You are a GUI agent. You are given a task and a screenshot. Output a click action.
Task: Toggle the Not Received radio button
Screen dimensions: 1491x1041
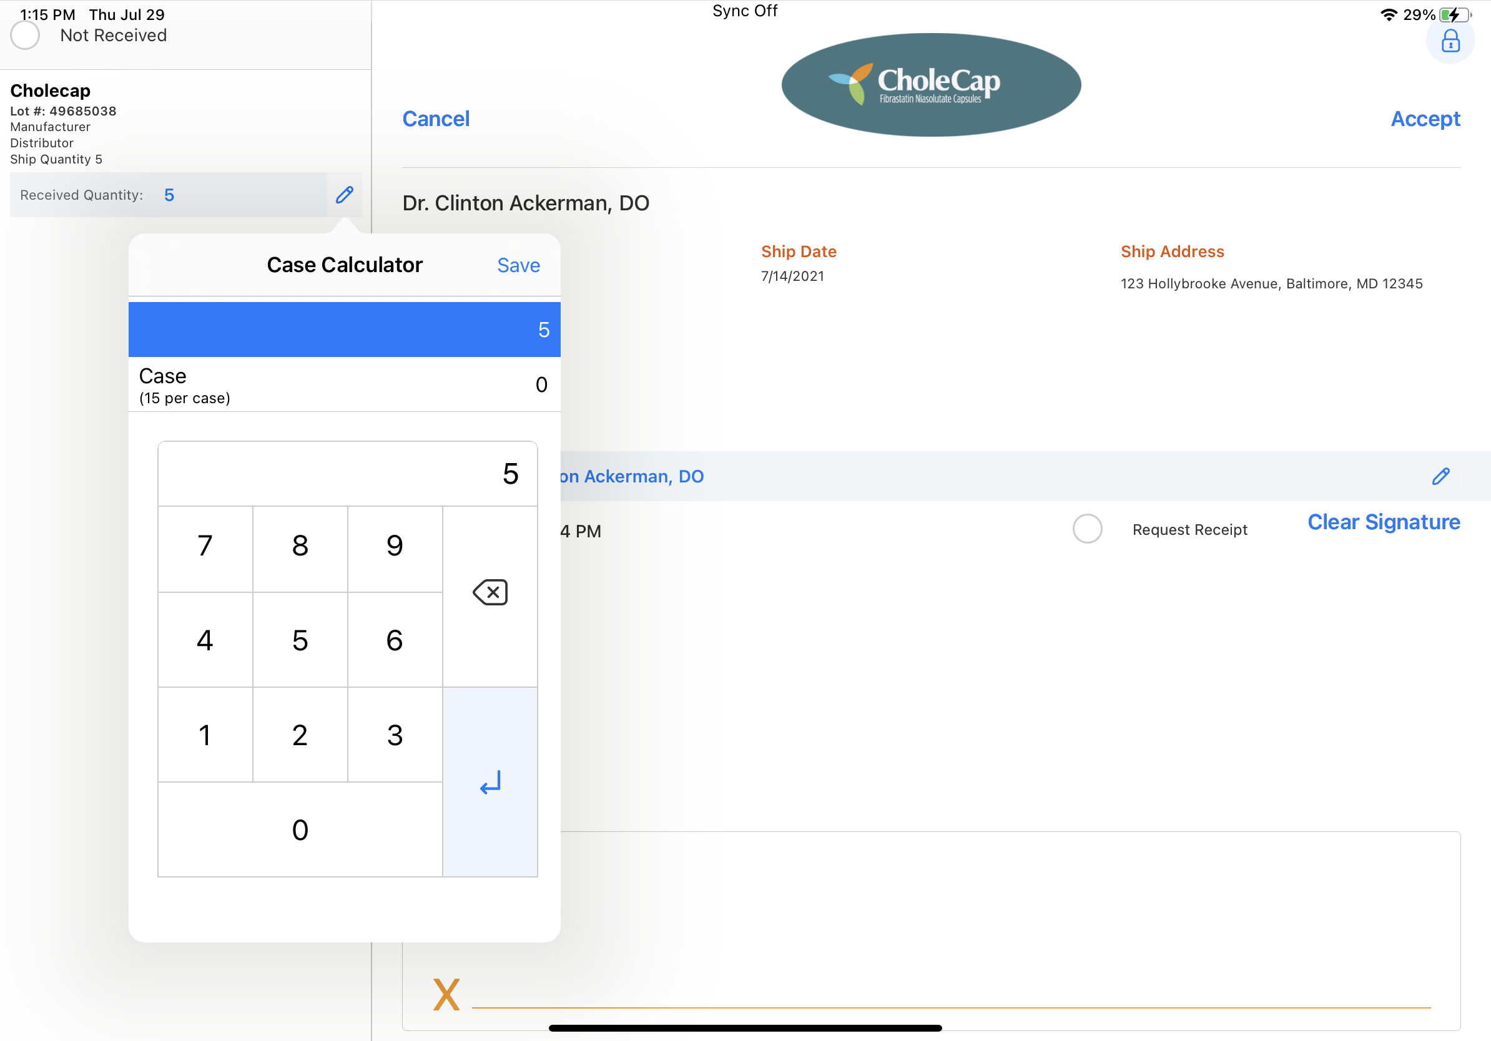pyautogui.click(x=26, y=35)
